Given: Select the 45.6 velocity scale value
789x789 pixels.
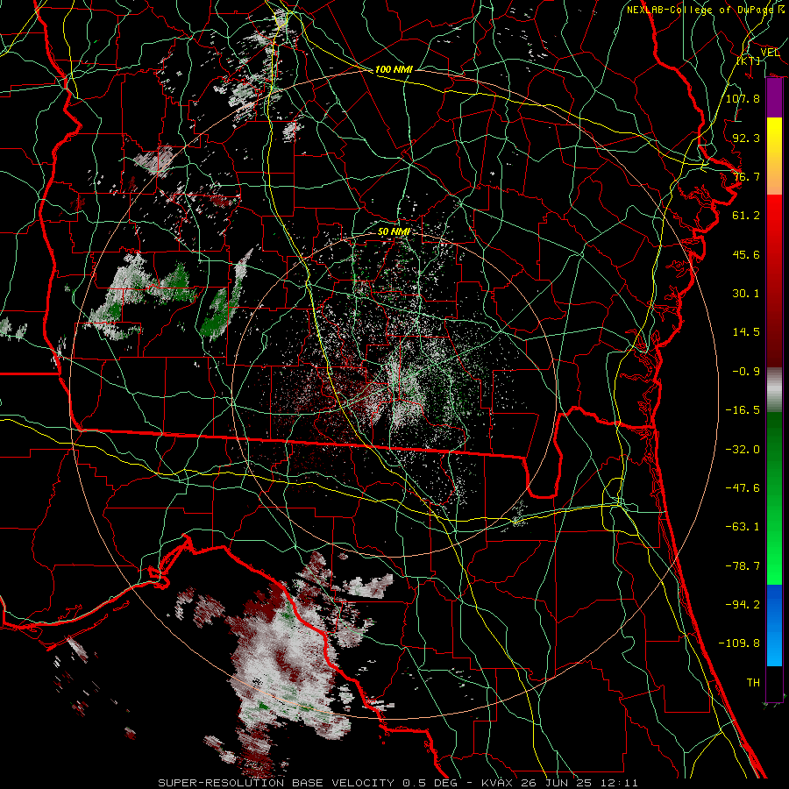Looking at the screenshot, I should tap(746, 254).
